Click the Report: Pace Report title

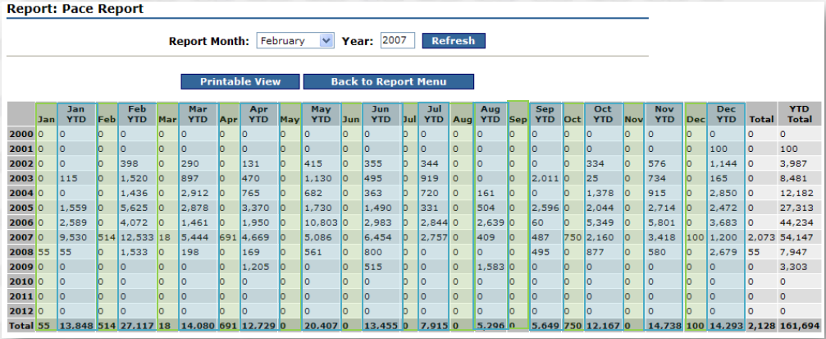[75, 8]
